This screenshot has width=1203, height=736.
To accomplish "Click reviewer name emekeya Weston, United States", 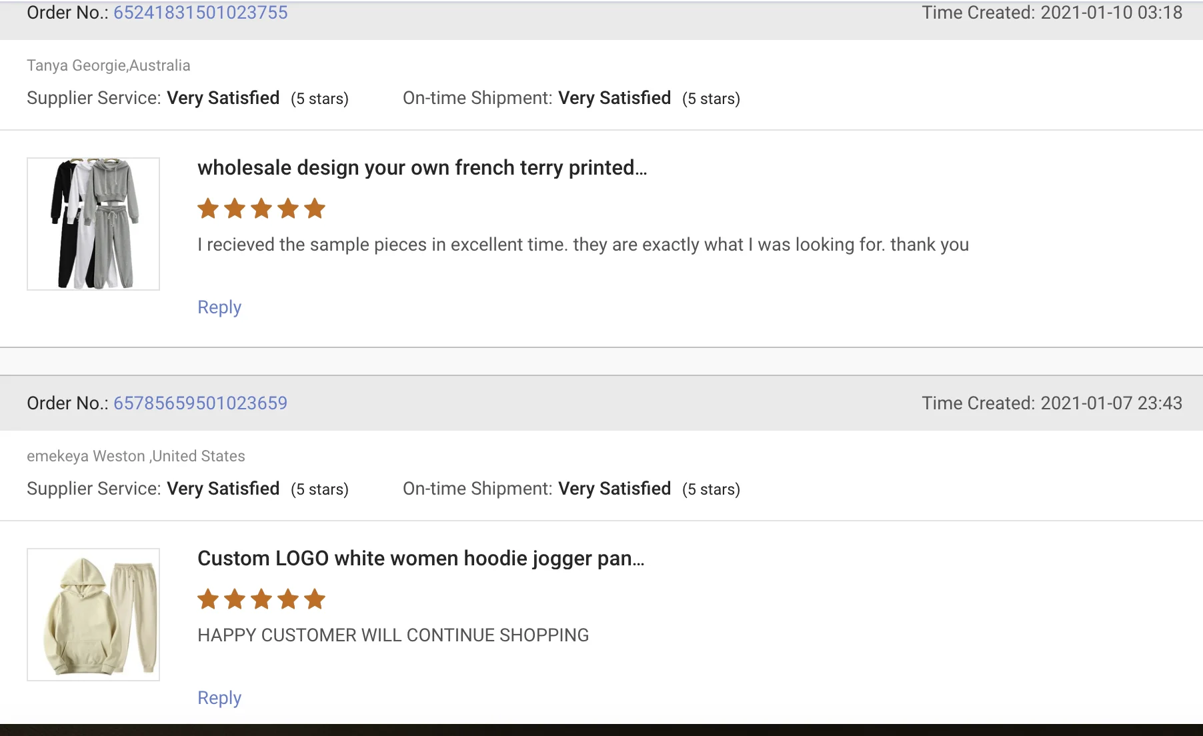I will point(135,456).
